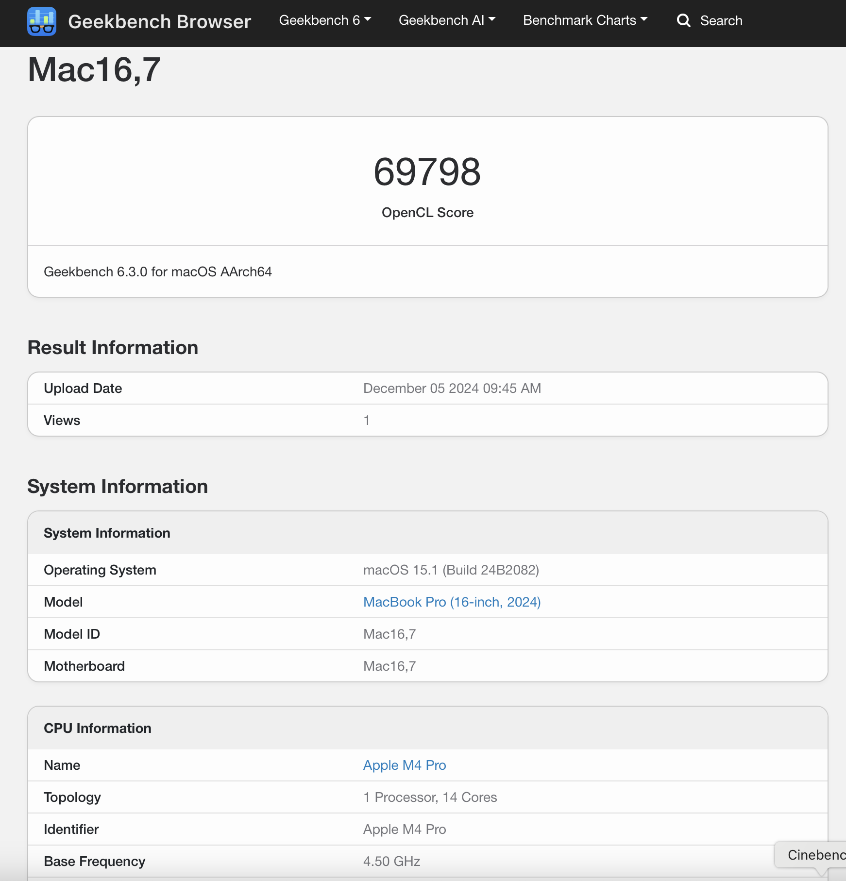
Task: Open the Apple M4 Pro processor link
Action: [x=405, y=765]
